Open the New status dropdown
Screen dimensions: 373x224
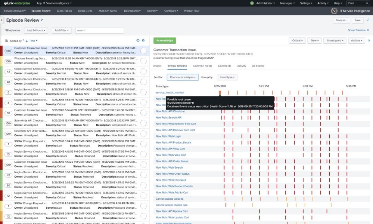pyautogui.click(x=314, y=40)
